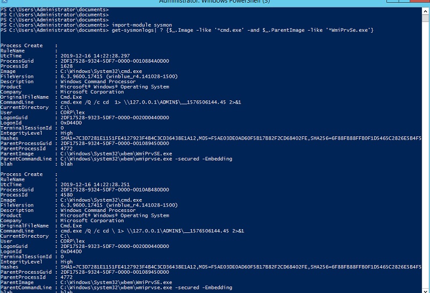Click the scrollbar down arrow
The image size is (430, 293).
point(425,291)
